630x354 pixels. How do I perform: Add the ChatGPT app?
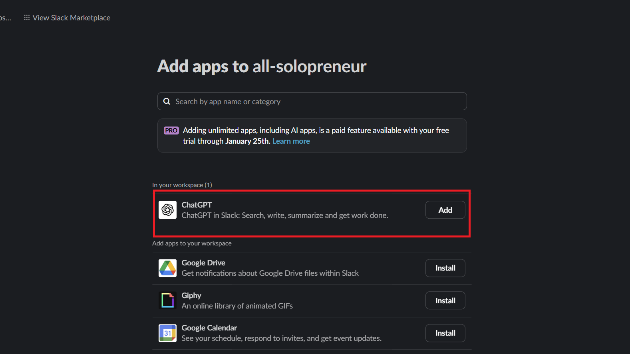tap(445, 210)
